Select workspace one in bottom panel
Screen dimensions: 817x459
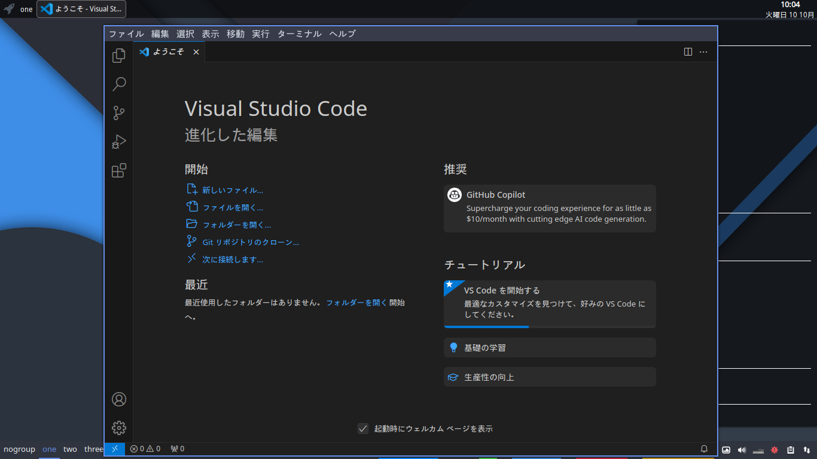pos(49,449)
